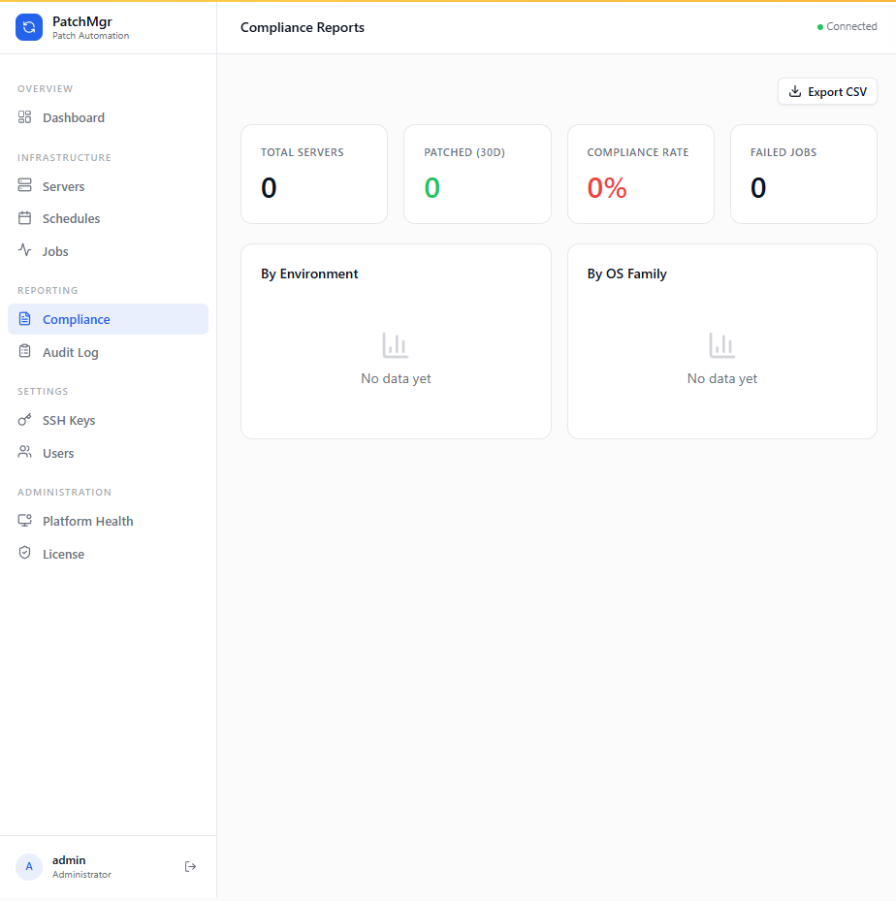Image resolution: width=896 pixels, height=901 pixels.
Task: Click the Audit Log clipboard icon
Action: pos(24,351)
